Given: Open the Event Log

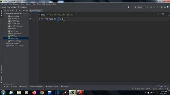Looking at the screenshot, I should point(162,86).
